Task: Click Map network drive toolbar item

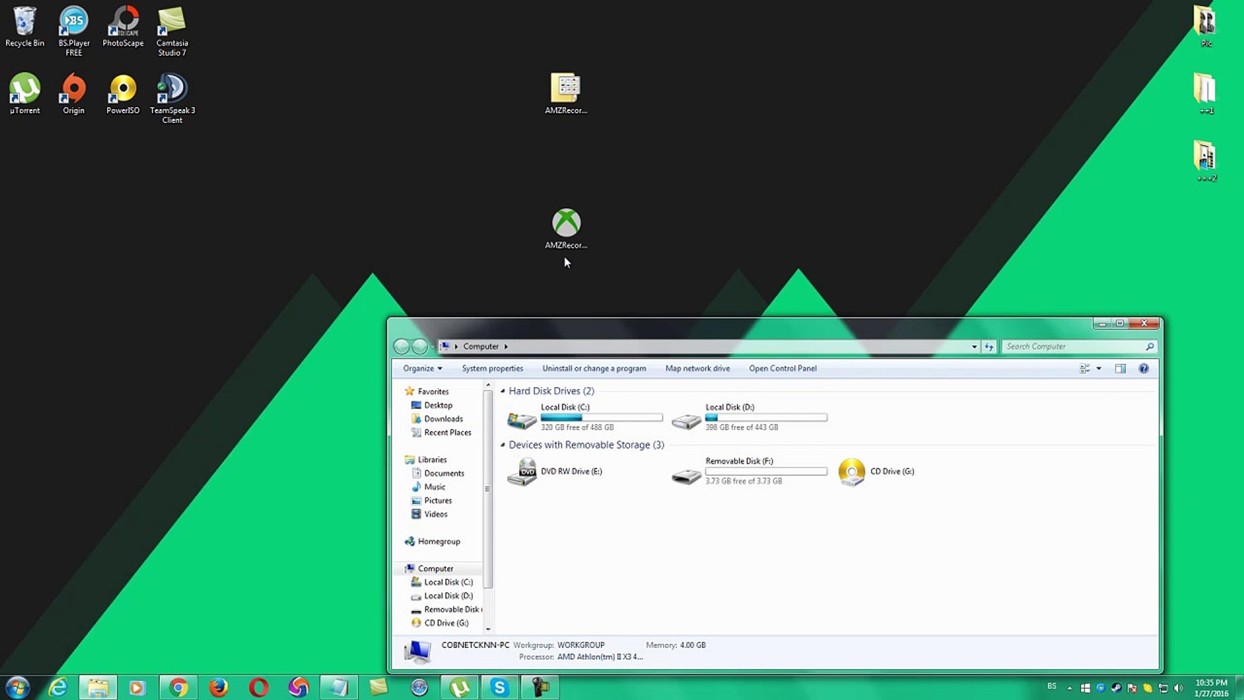Action: 697,369
